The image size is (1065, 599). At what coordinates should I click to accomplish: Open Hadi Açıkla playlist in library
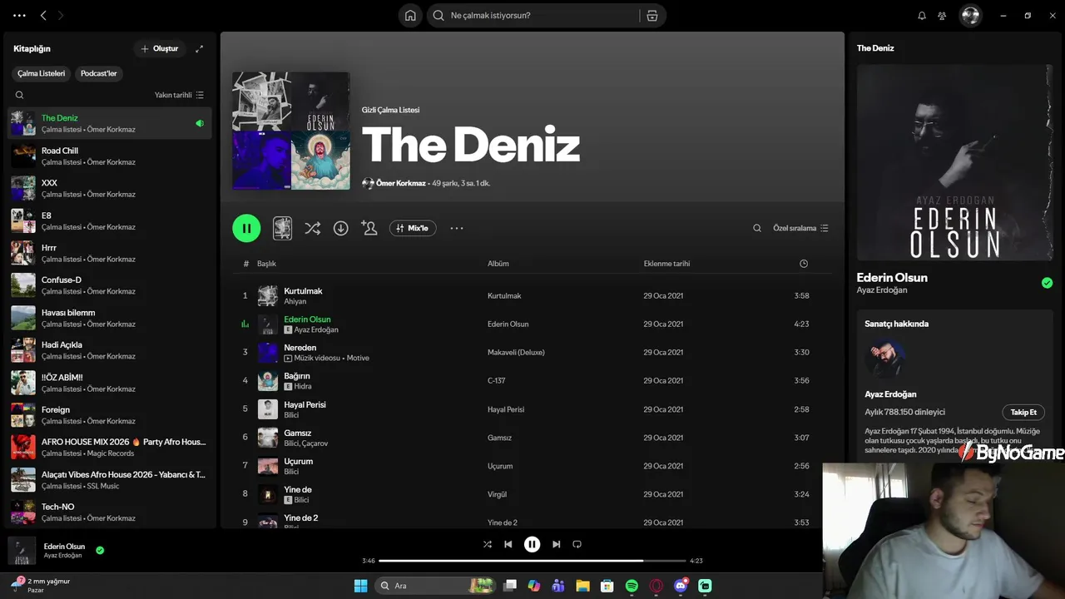tap(110, 350)
